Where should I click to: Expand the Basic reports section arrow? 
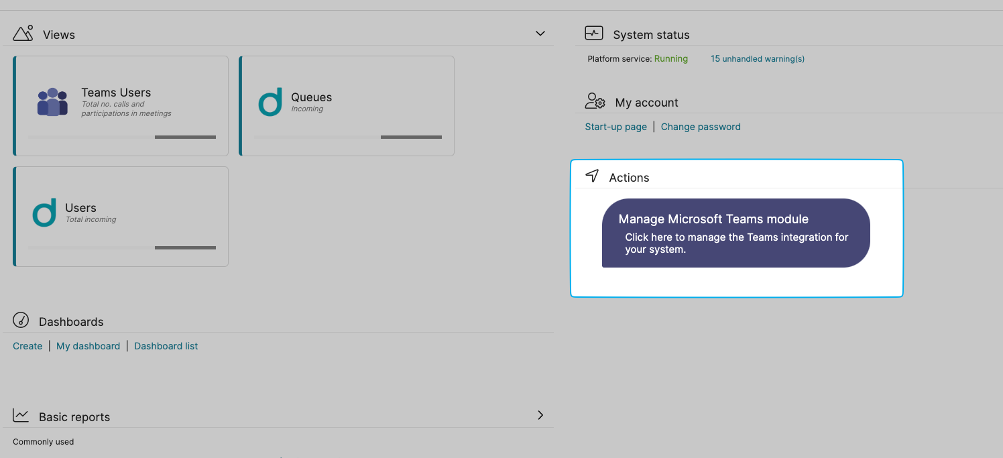coord(540,415)
